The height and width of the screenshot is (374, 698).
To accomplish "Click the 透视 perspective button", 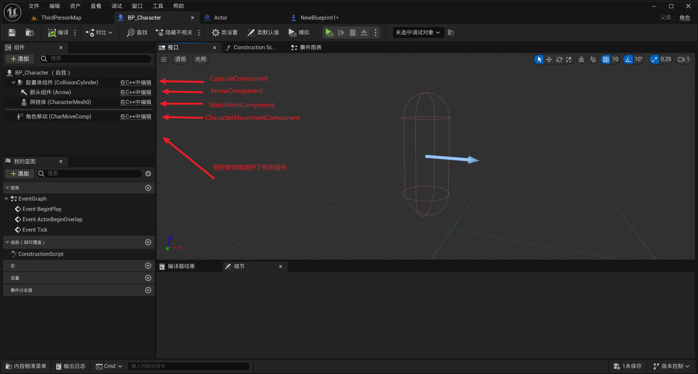I will point(180,59).
